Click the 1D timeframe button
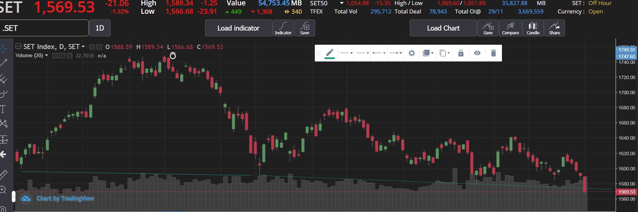The width and height of the screenshot is (638, 212). point(100,28)
